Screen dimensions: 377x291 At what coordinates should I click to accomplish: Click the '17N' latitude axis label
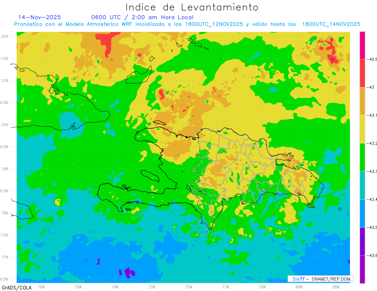tap(5, 257)
